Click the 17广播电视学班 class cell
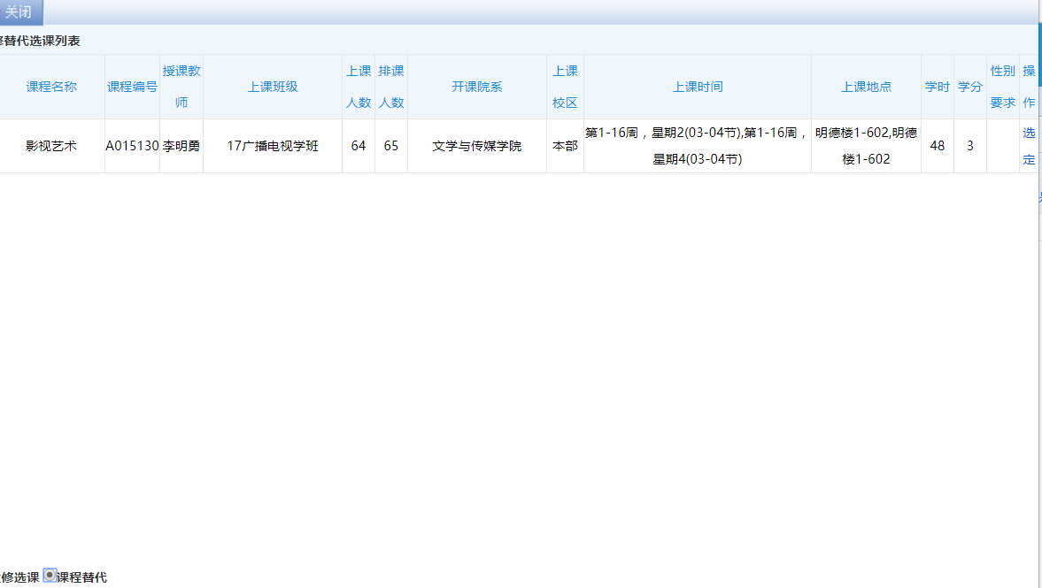This screenshot has height=588, width=1042. 273,146
